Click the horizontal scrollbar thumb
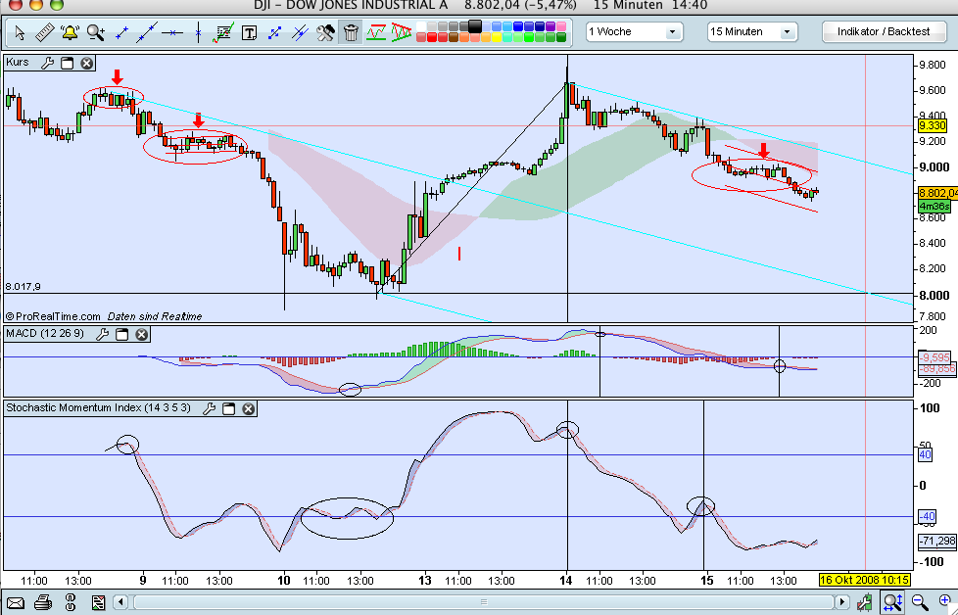 (484, 603)
